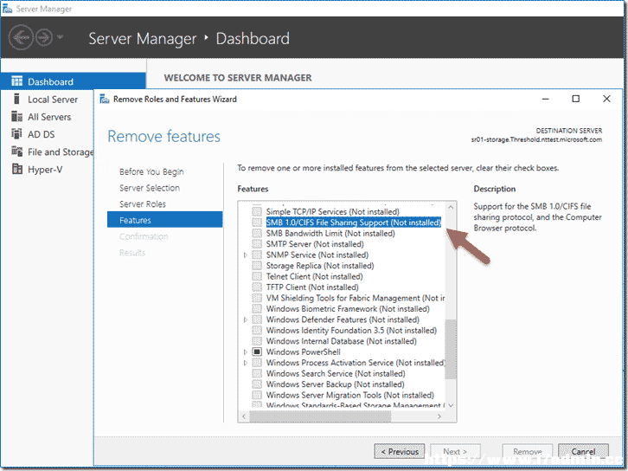628x471 pixels.
Task: Go to the Server Selection step
Action: [150, 188]
